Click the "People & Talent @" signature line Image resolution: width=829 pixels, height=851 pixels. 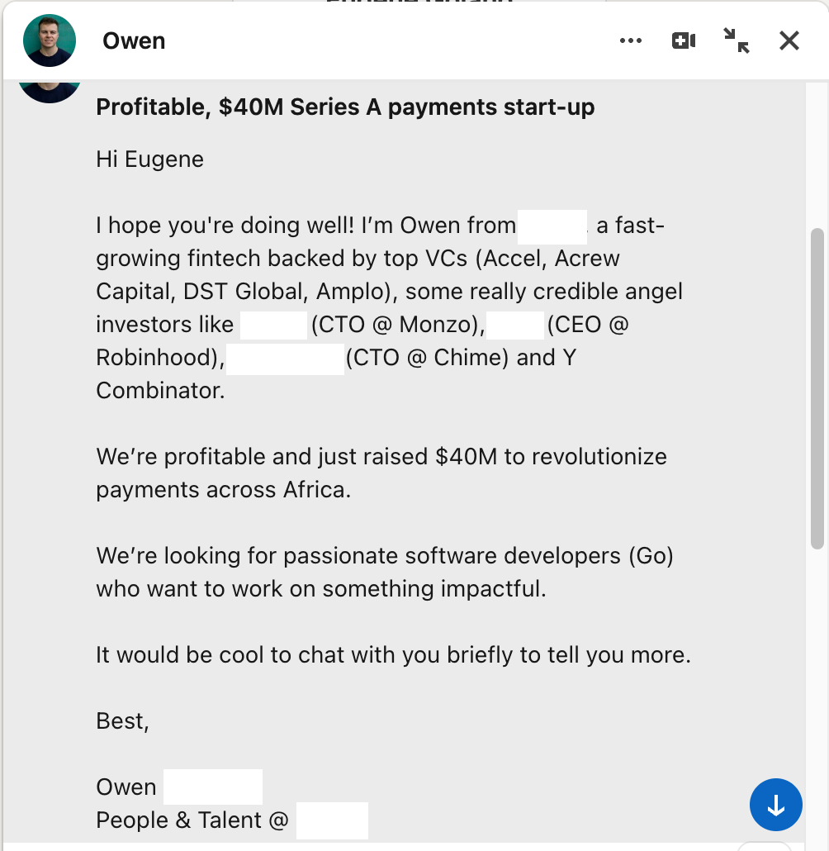coord(192,820)
